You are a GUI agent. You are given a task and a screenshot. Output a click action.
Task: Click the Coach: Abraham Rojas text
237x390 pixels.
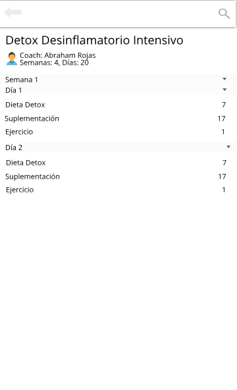[x=58, y=55]
